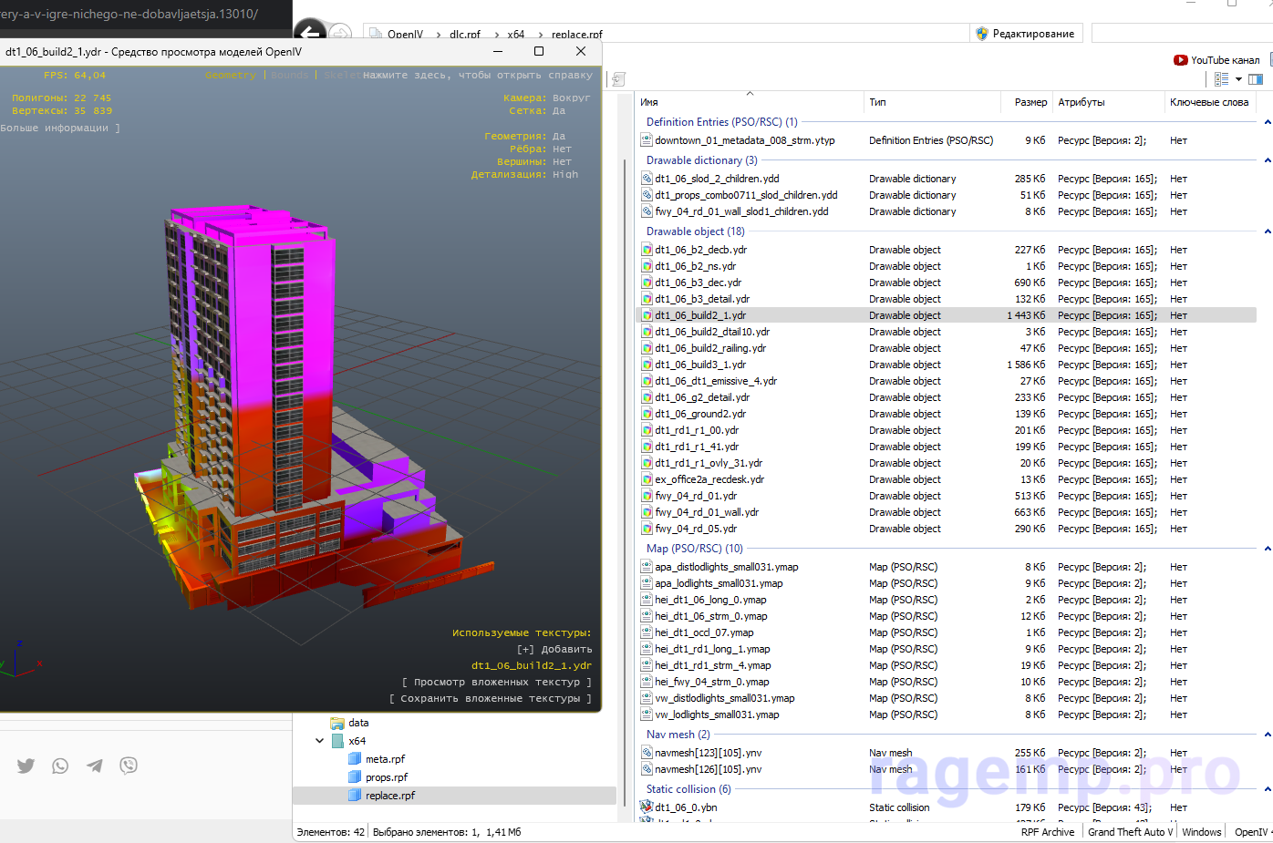Click Просмотр вложенных текстур button
1273x843 pixels.
click(497, 683)
